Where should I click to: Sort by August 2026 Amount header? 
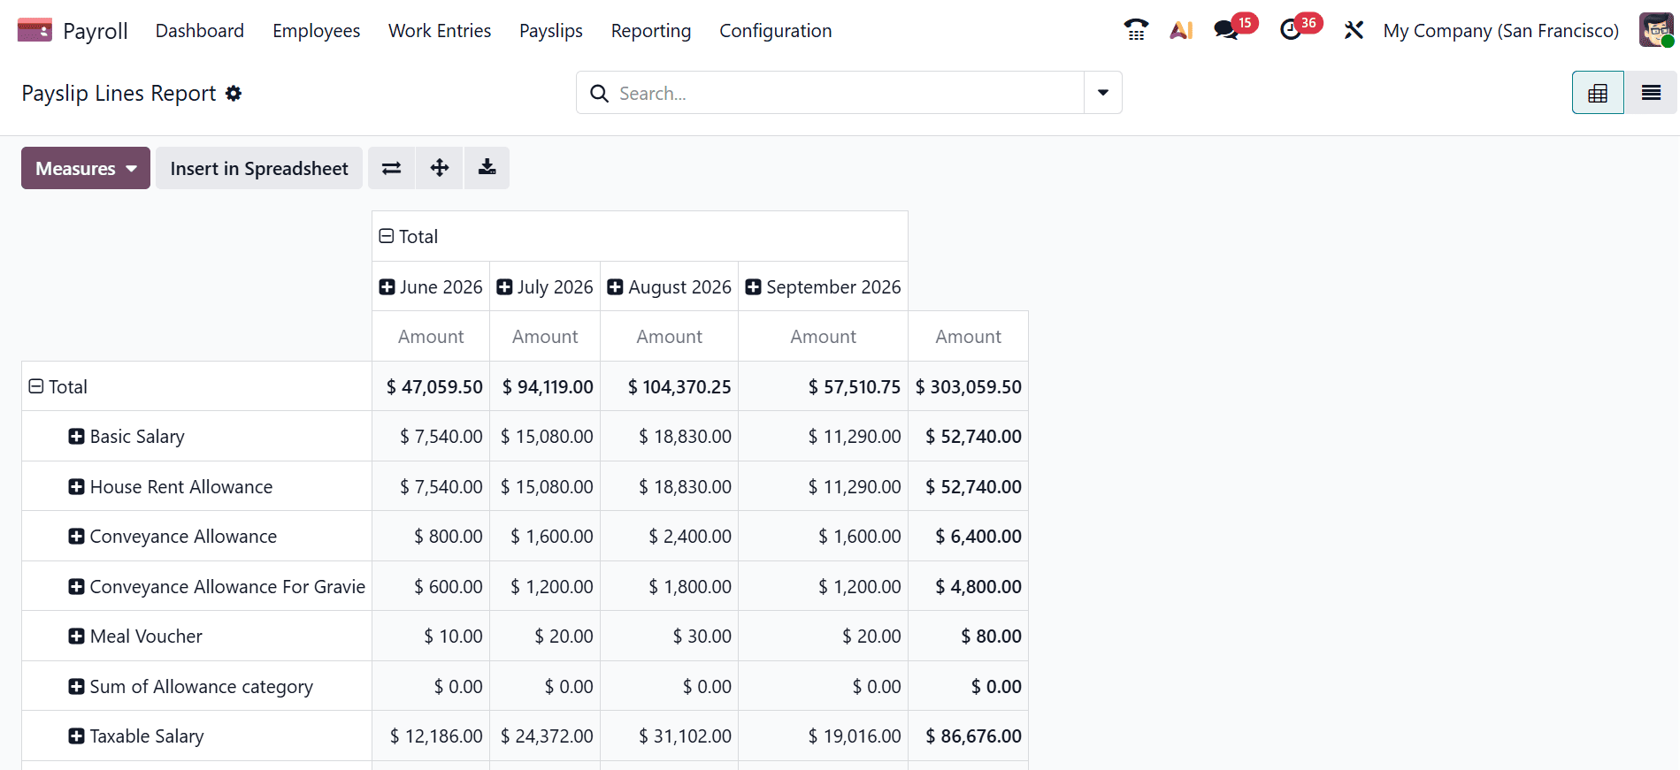670,337
